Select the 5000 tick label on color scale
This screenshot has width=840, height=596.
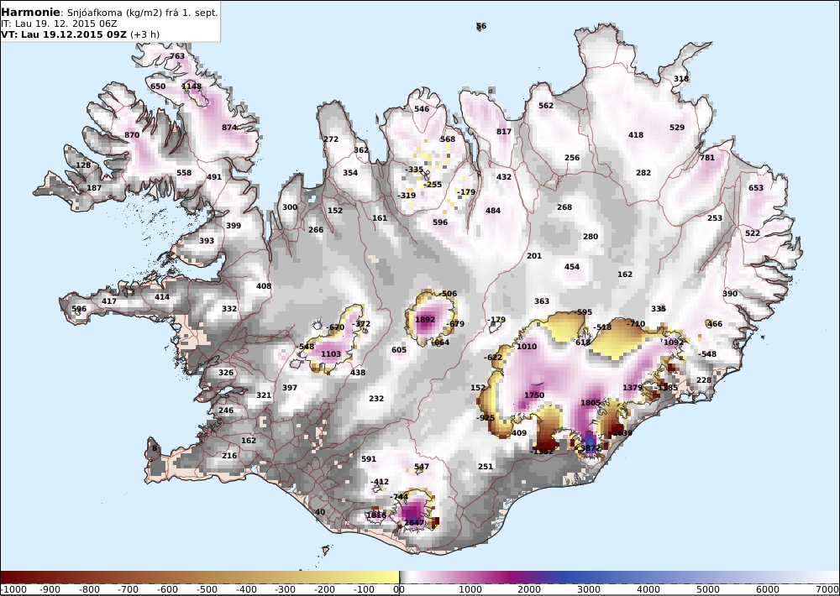pos(708,589)
